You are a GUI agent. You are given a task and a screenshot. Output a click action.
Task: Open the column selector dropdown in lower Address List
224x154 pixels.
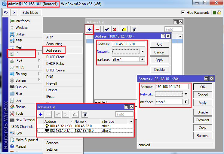131,122
